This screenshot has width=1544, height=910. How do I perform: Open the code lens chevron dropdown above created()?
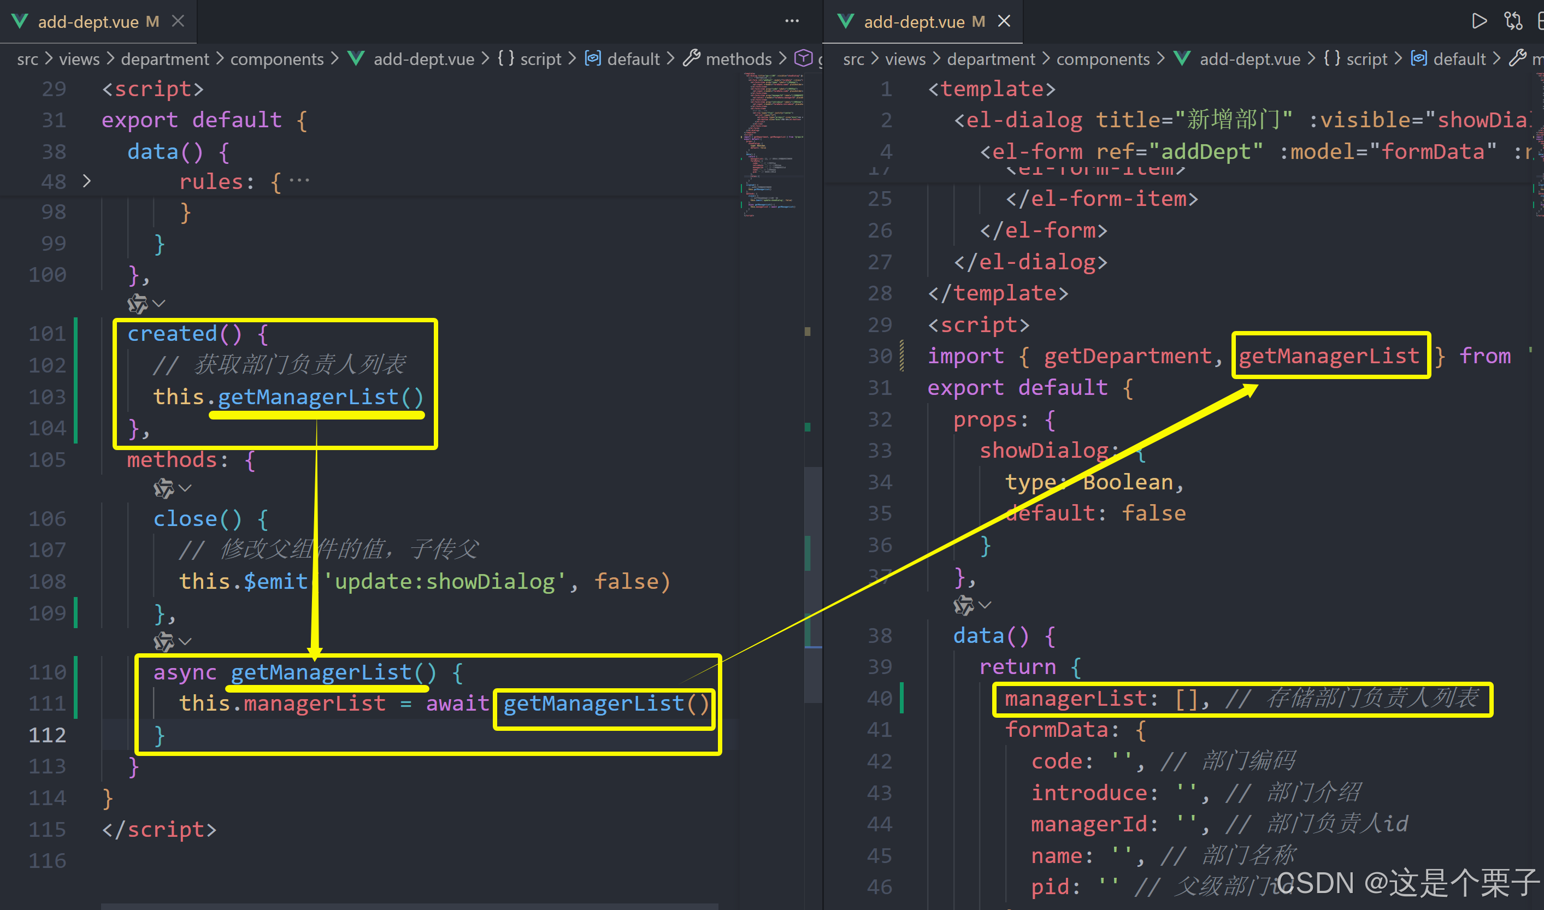coord(160,304)
